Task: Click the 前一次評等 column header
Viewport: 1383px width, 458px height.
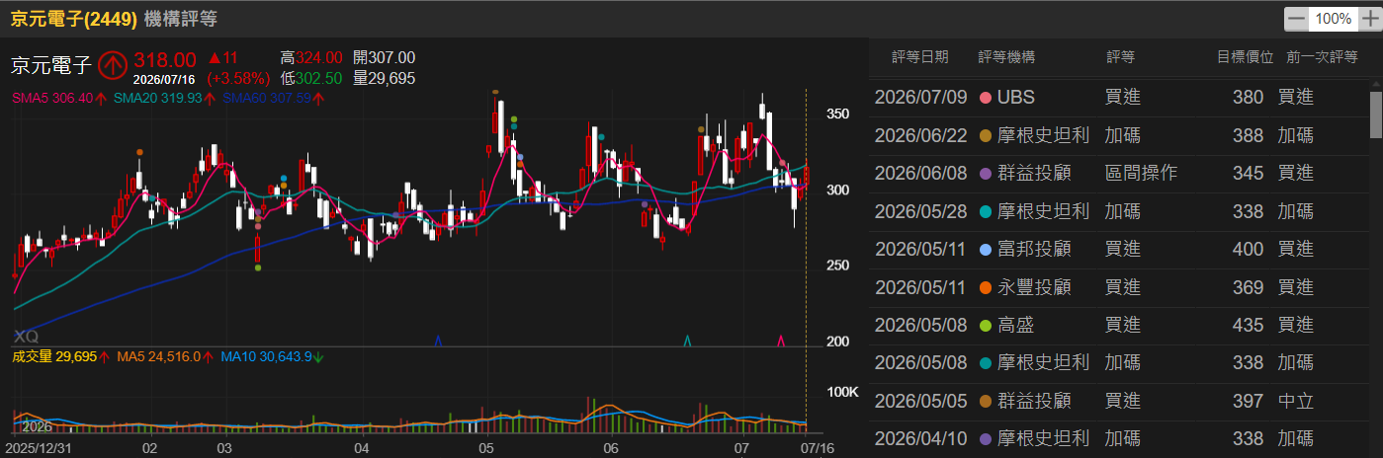Action: pos(1322,57)
